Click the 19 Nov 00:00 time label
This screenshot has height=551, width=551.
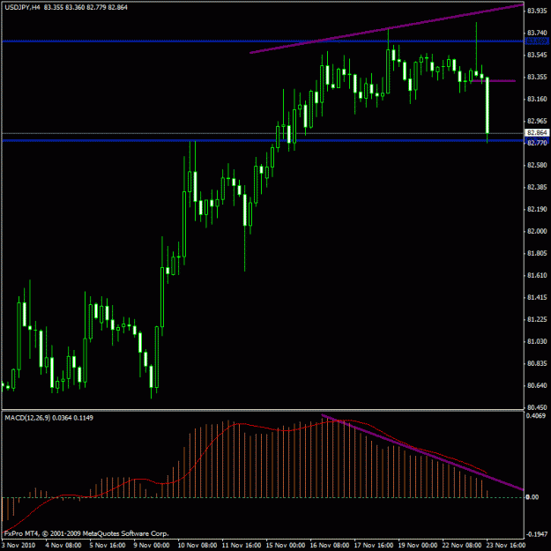[418, 546]
